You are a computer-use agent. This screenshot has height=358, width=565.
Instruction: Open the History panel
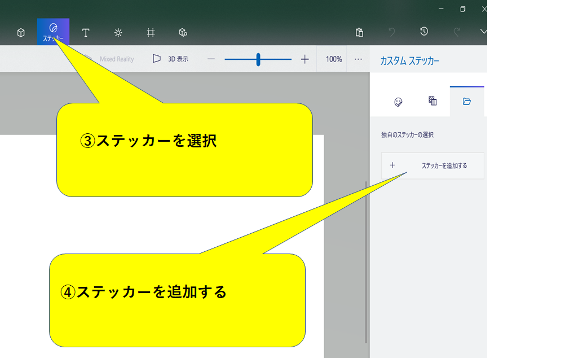pos(423,32)
